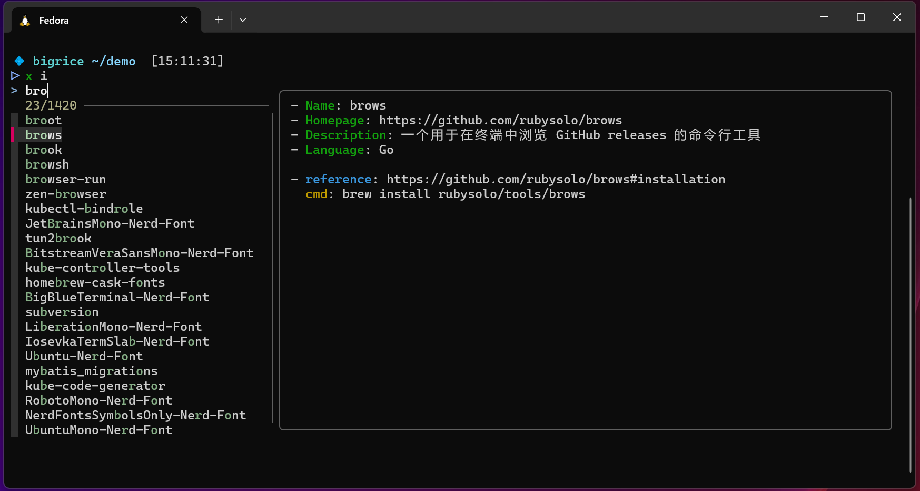Image resolution: width=920 pixels, height=491 pixels.
Task: Select 'kube-controller-tools' entry
Action: tap(103, 268)
